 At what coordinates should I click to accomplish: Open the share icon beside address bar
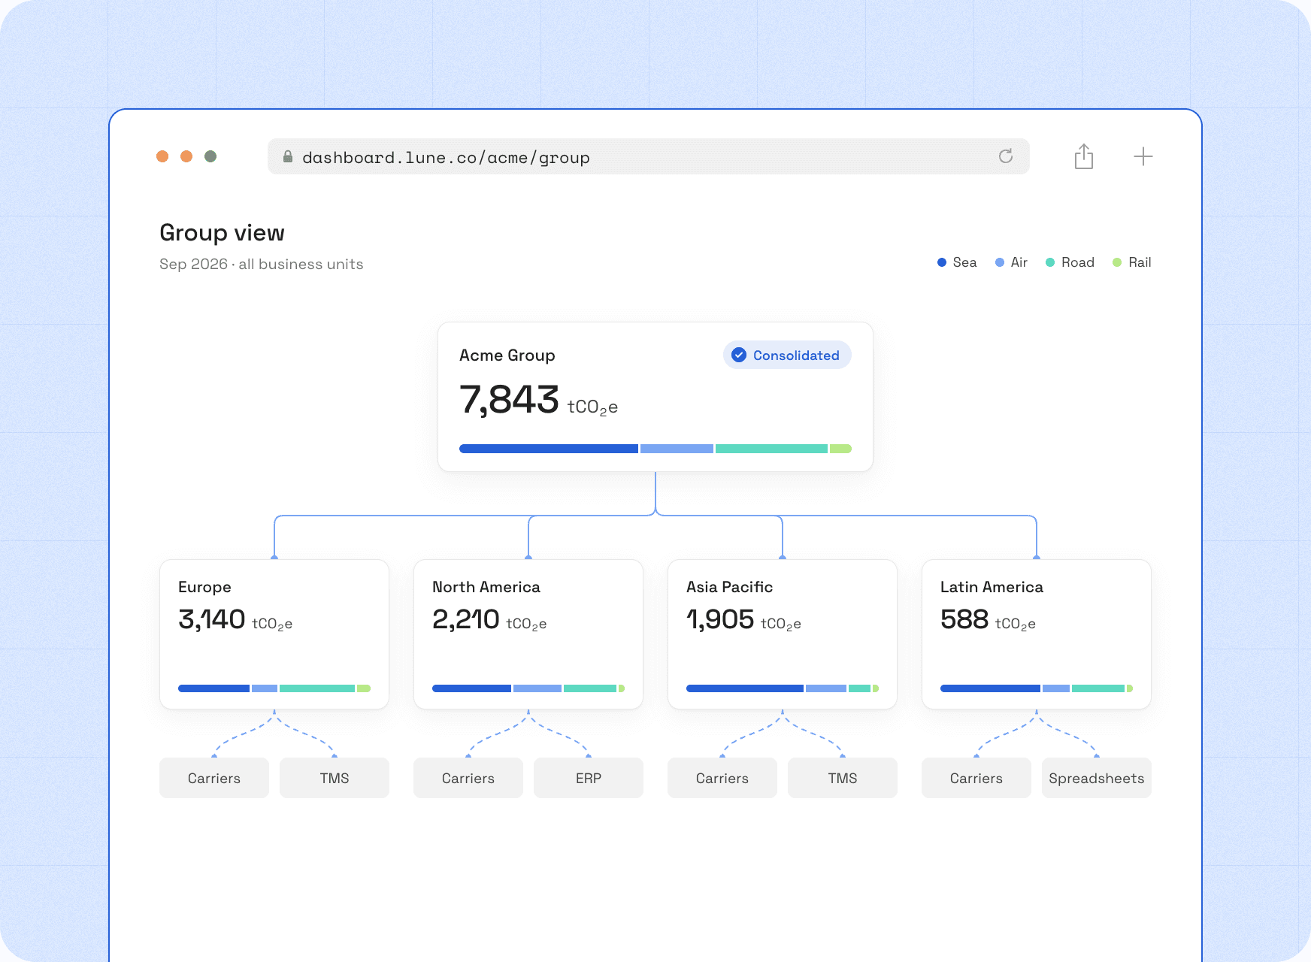pos(1083,156)
